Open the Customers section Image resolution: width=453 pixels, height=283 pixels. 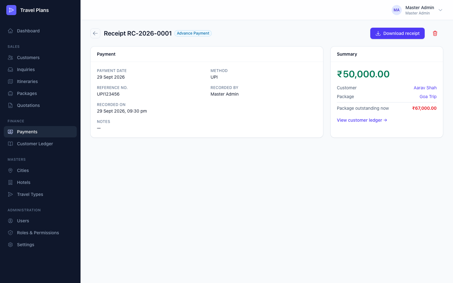(40, 58)
